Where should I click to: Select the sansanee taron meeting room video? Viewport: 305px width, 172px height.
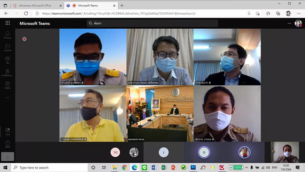(160, 114)
